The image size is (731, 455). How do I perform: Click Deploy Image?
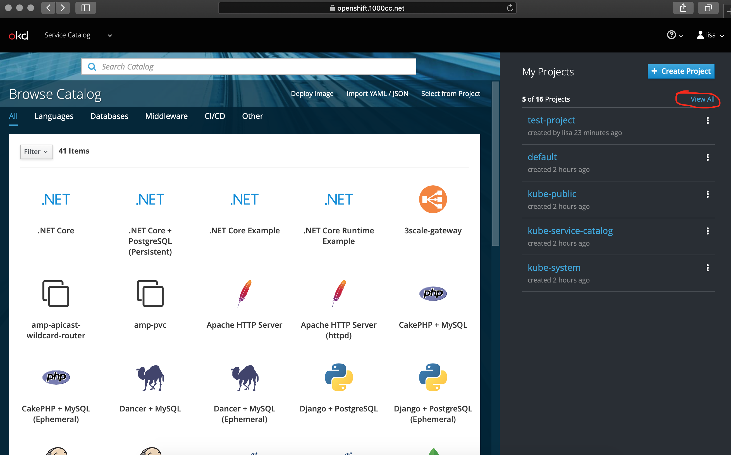tap(312, 94)
